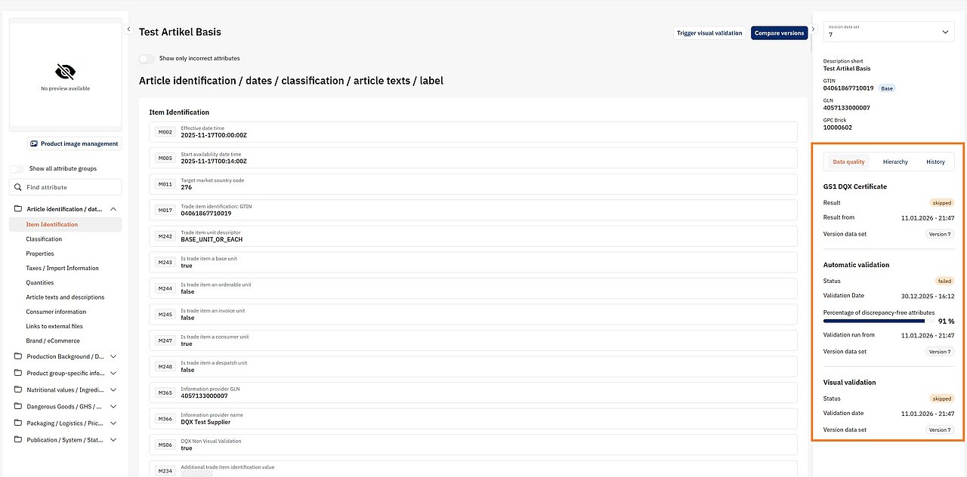Select Classification in the attribute tree
This screenshot has width=967, height=477.
pos(44,239)
